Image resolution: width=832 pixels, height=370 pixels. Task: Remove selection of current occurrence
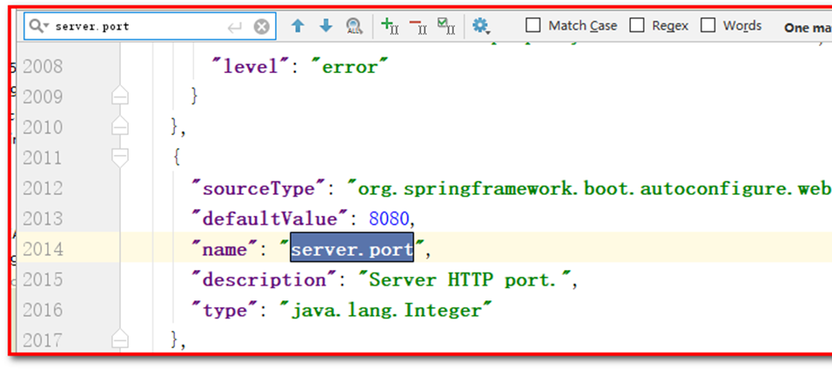(417, 26)
